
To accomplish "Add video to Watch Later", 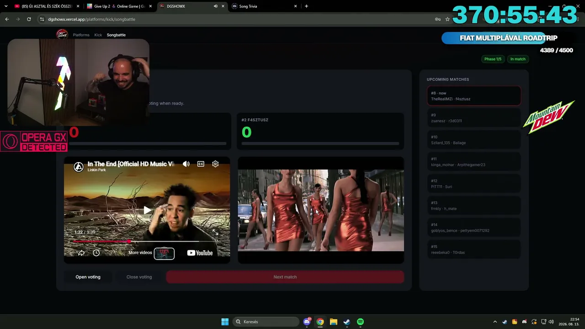I will pyautogui.click(x=96, y=253).
